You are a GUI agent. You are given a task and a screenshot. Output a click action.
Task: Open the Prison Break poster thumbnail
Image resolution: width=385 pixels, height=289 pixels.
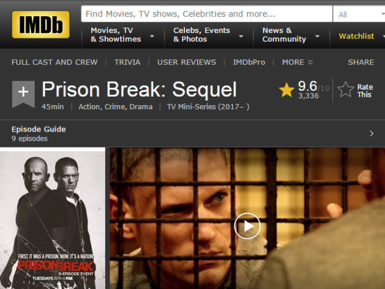point(52,220)
